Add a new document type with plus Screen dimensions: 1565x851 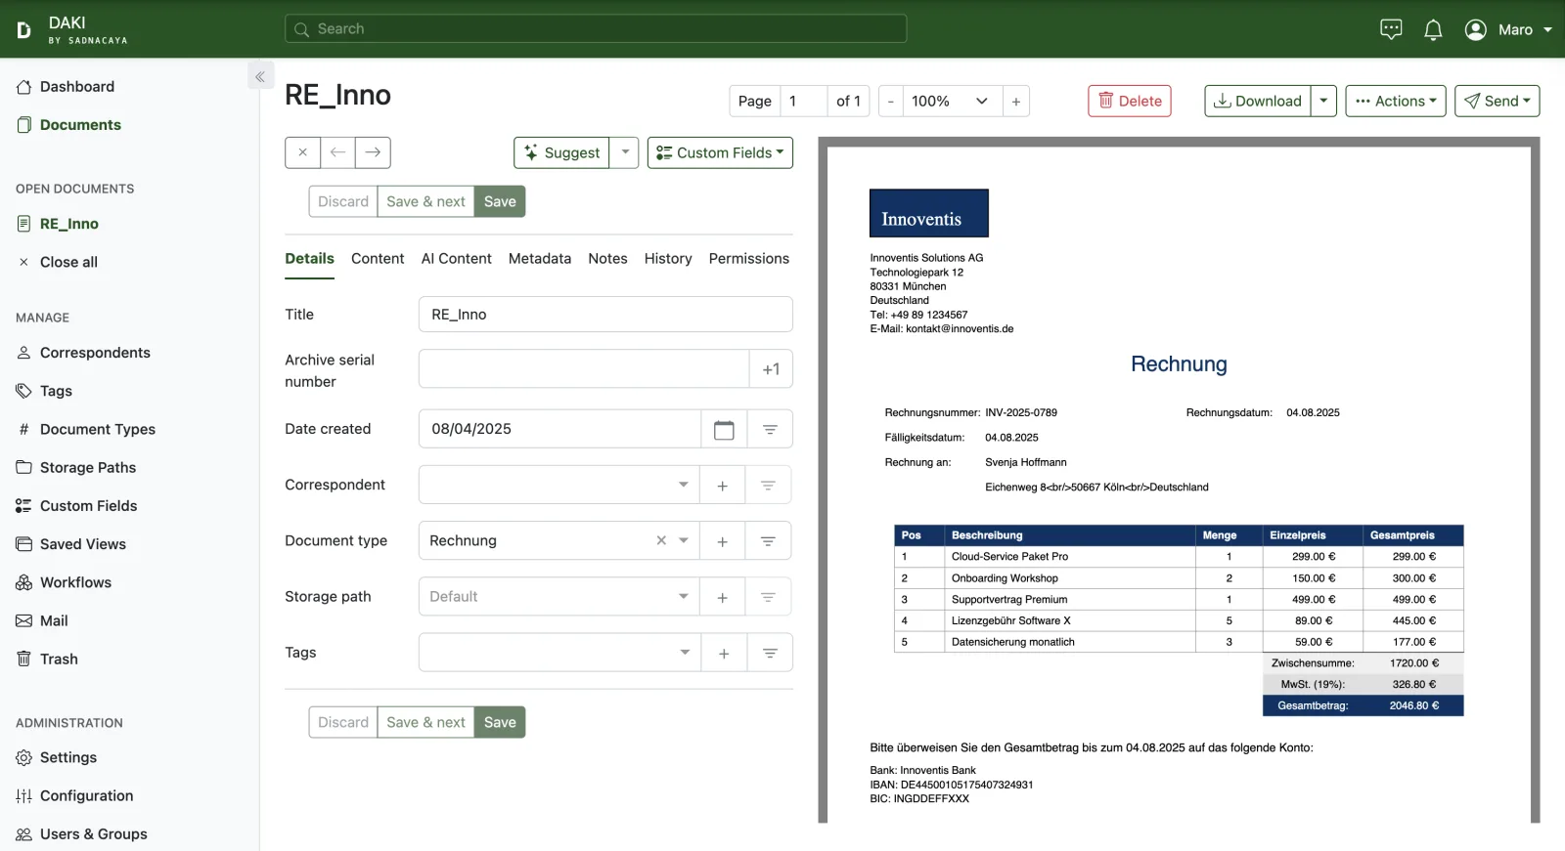click(x=722, y=540)
